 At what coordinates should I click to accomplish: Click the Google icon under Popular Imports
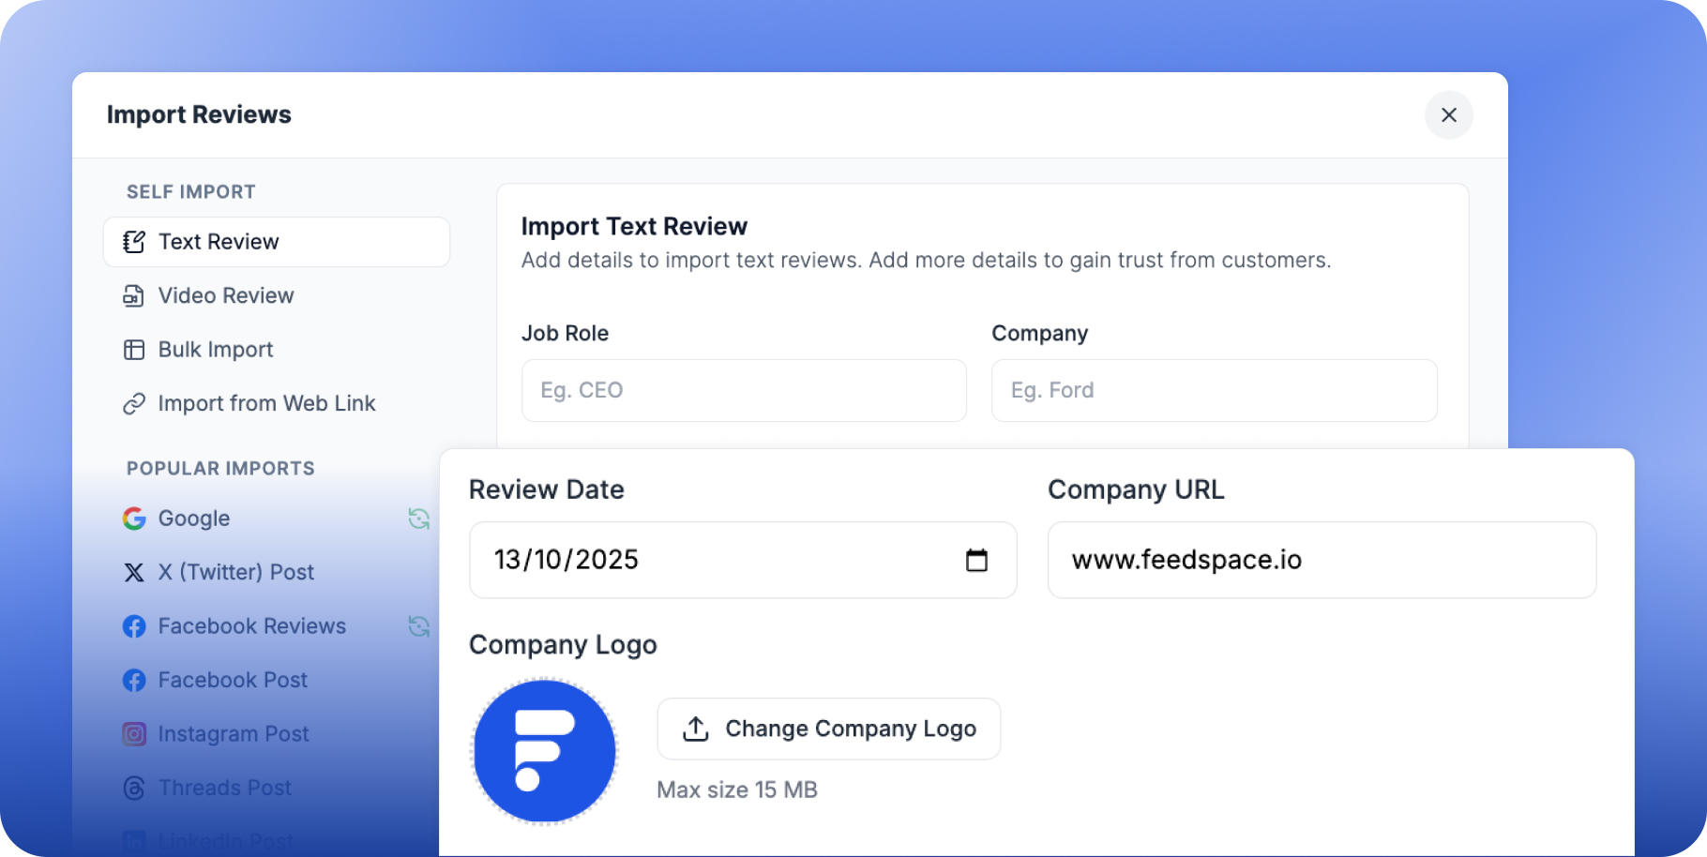(x=134, y=518)
